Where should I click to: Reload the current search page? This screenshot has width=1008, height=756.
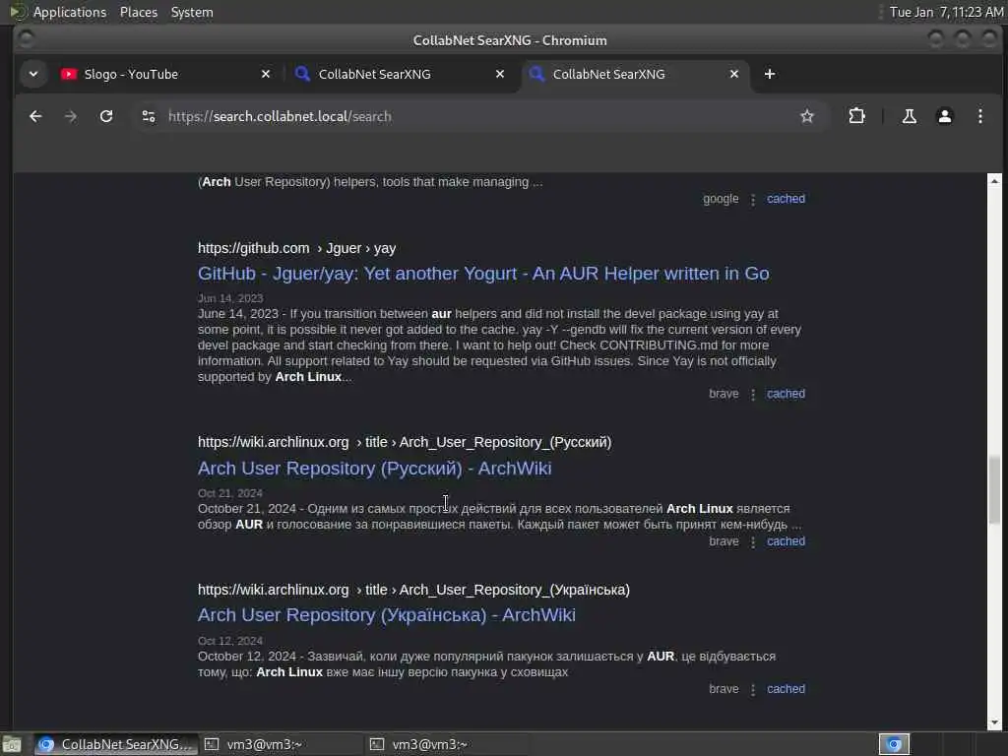(106, 116)
